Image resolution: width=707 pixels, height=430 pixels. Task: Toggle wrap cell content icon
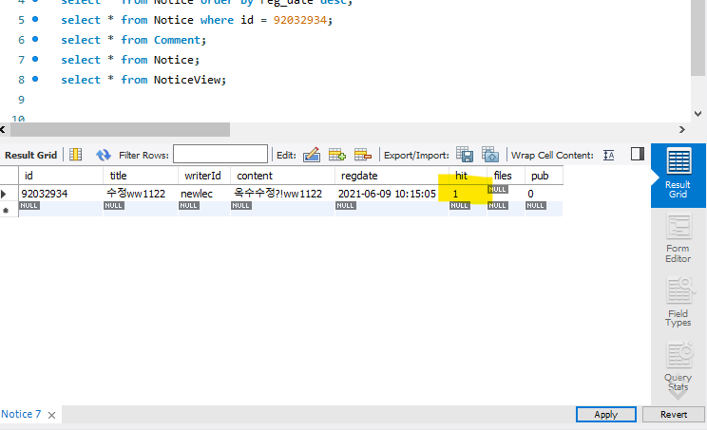609,156
